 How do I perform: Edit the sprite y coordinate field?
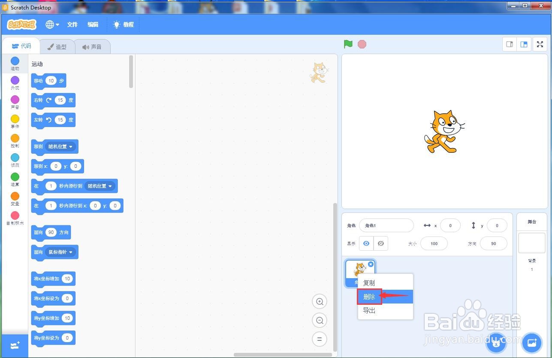tap(497, 225)
